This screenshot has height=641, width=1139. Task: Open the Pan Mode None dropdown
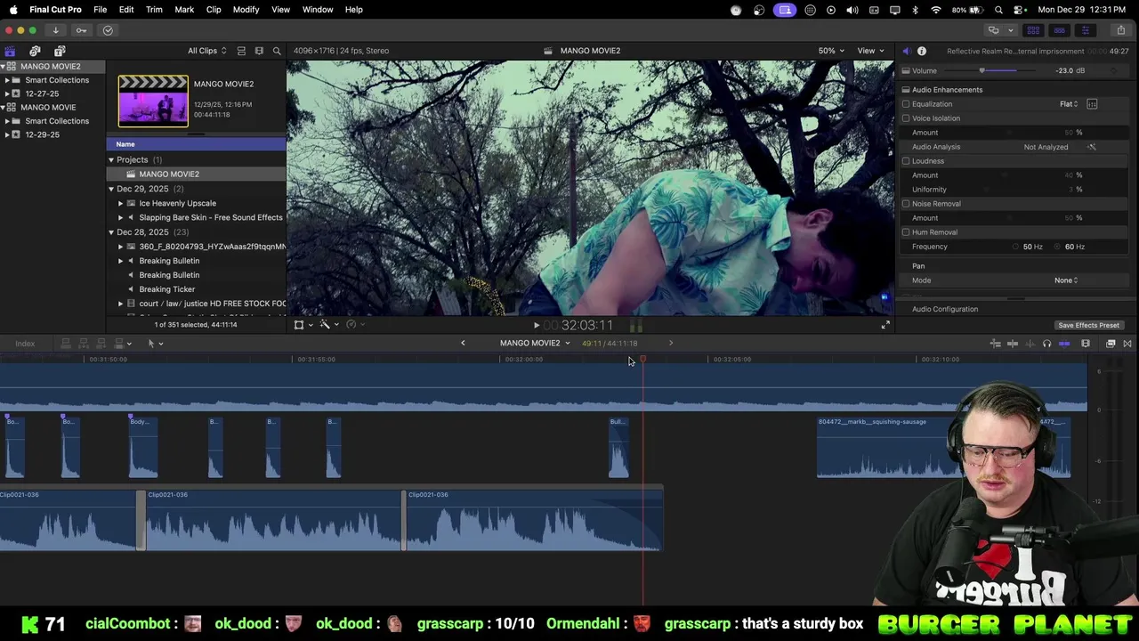(x=1066, y=280)
